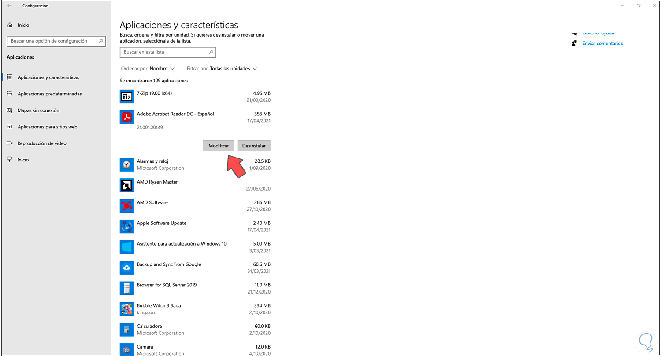Screen dimensions: 661x356
Task: Select the Bubble Witch 3 Saga icon
Action: [126, 309]
